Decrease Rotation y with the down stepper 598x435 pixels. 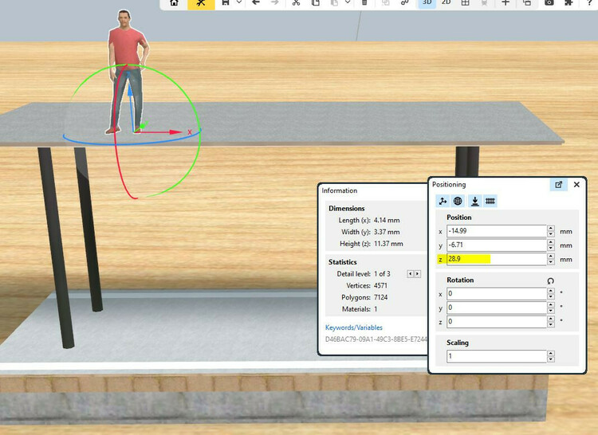(x=551, y=311)
